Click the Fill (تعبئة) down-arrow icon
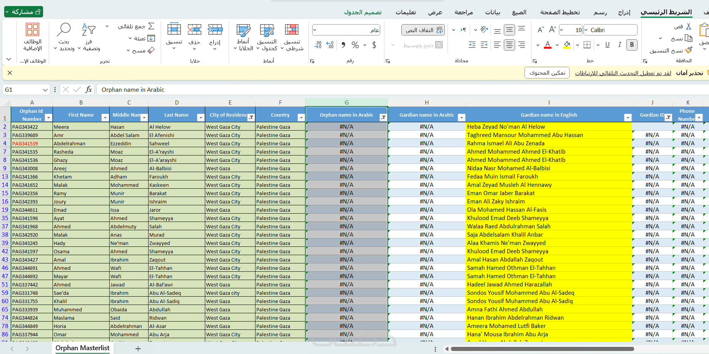This screenshot has width=709, height=354. coord(151,38)
